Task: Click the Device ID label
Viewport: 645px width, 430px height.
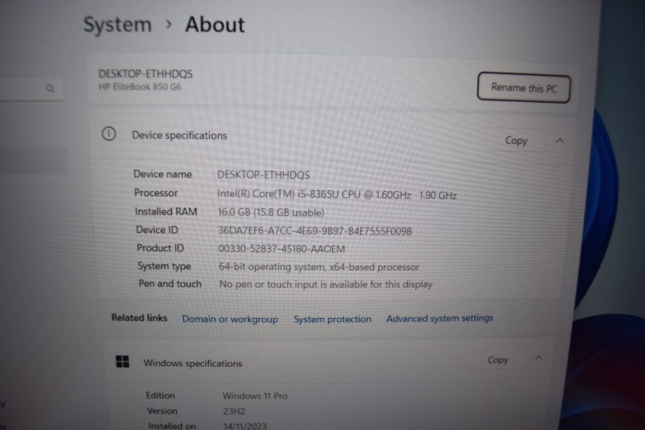Action: coord(157,230)
